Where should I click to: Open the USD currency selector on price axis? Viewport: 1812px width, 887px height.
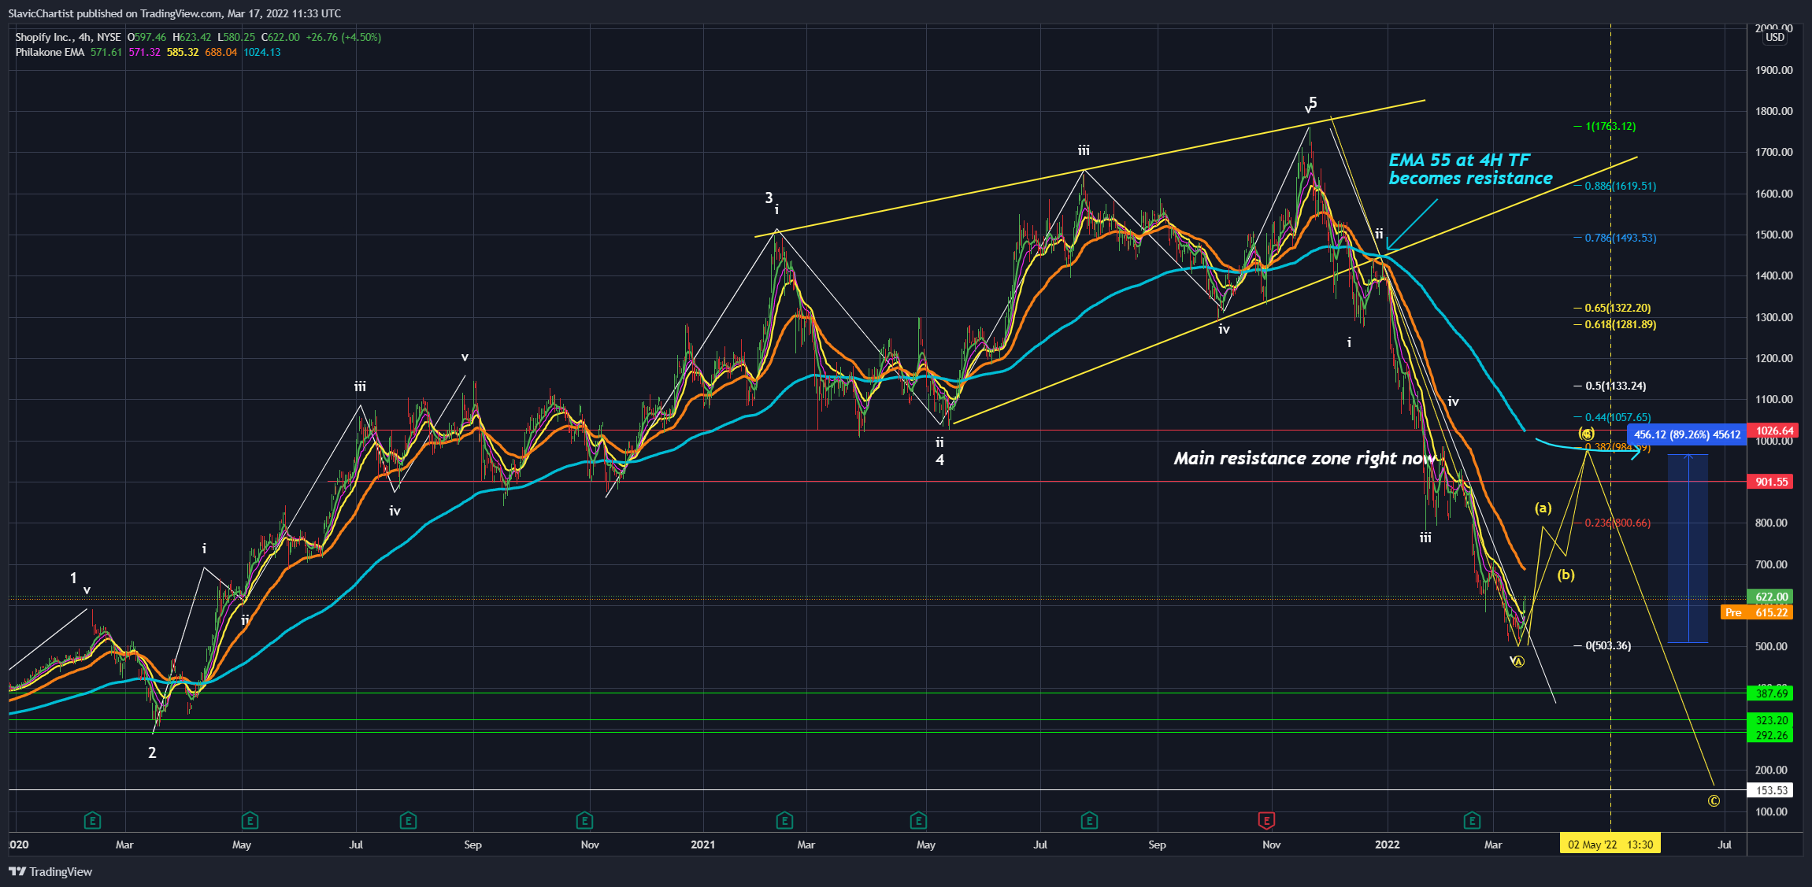(x=1775, y=37)
